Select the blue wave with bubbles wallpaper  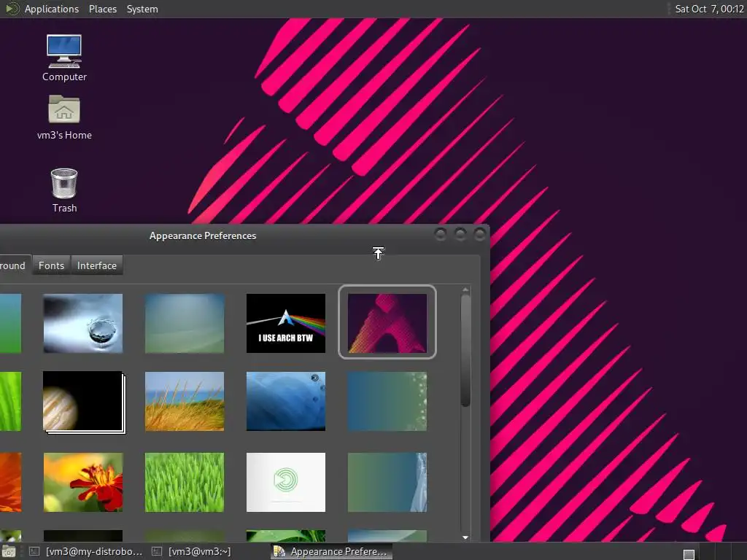coord(286,402)
